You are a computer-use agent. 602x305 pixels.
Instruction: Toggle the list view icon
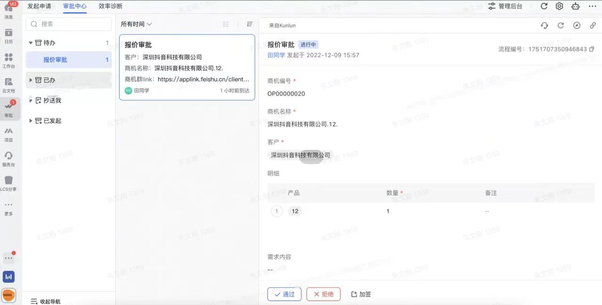pyautogui.click(x=226, y=24)
